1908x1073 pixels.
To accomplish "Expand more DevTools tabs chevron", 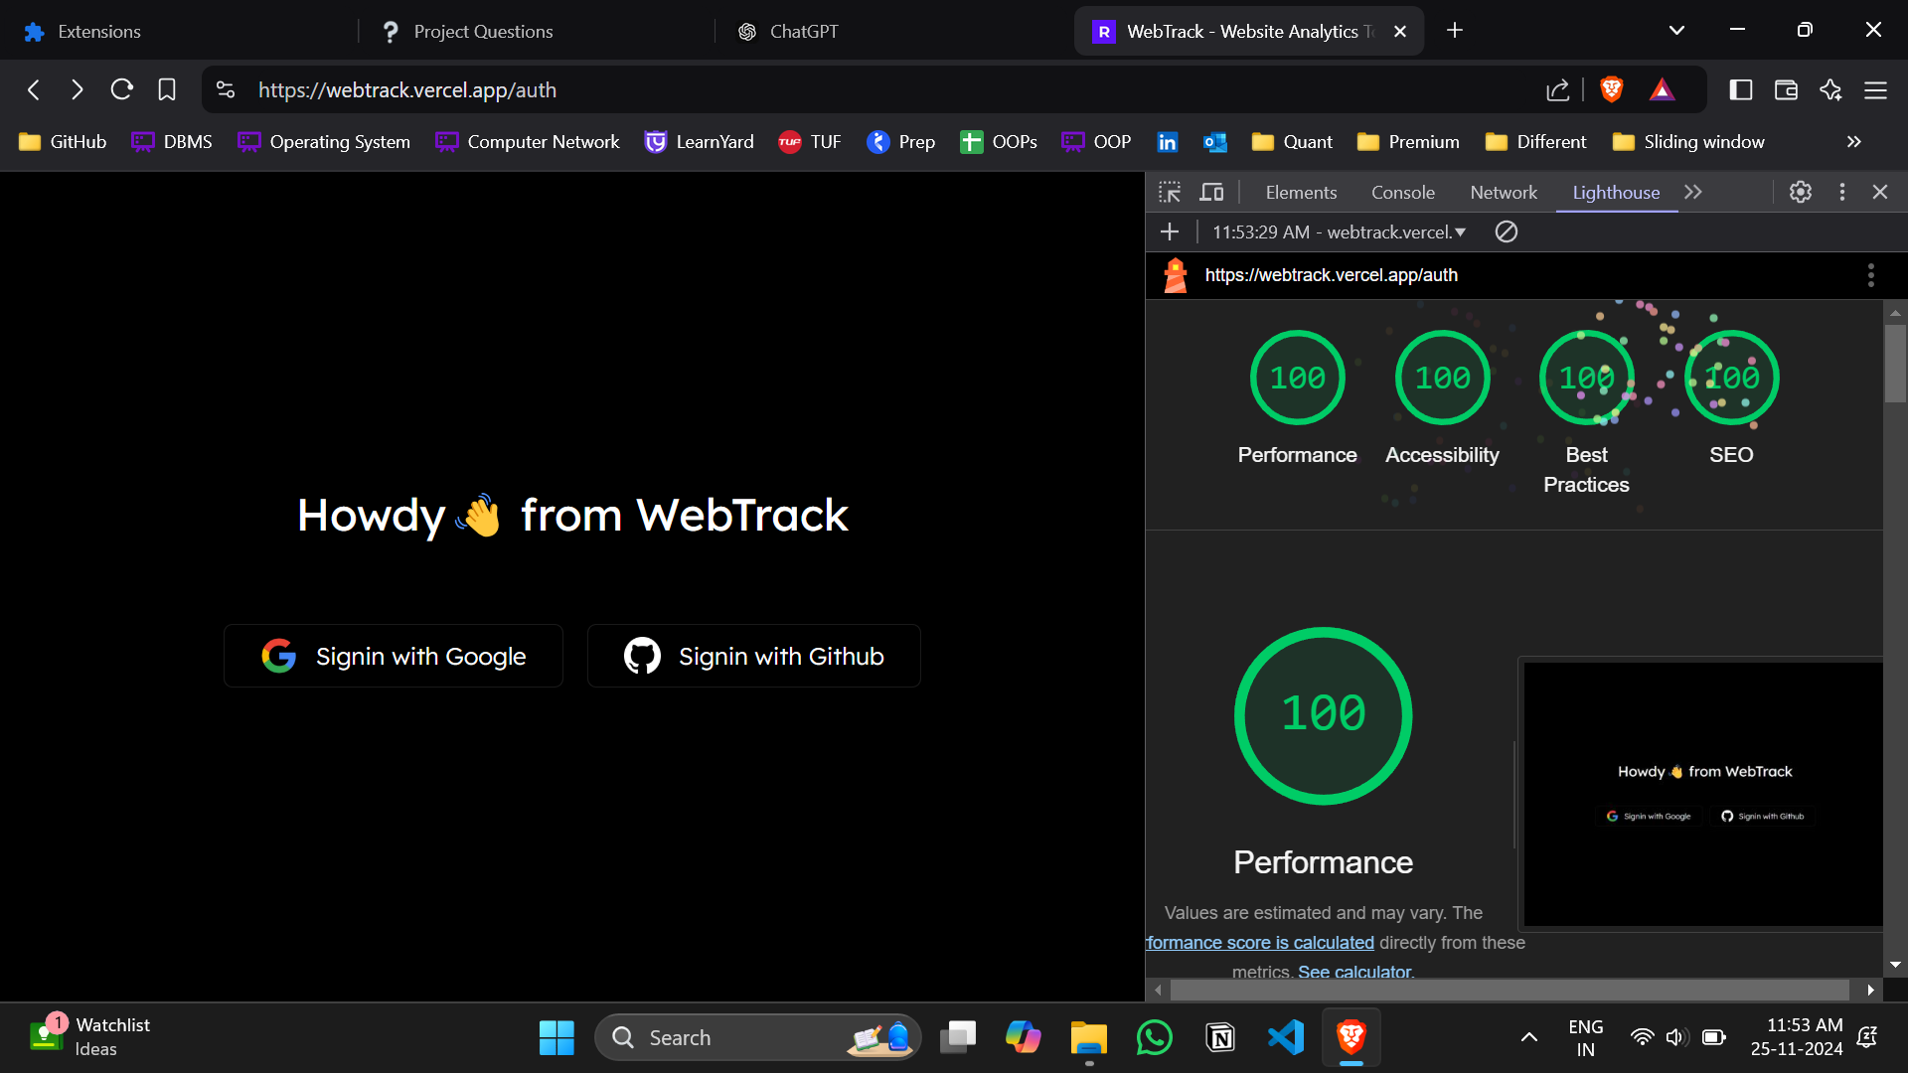I will click(x=1693, y=192).
